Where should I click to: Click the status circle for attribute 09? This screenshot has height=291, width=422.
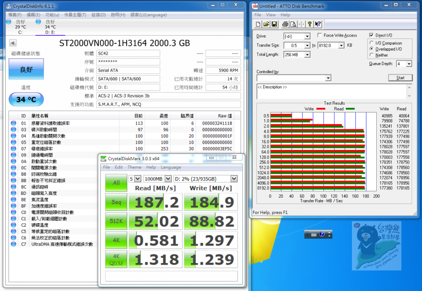click(x=14, y=155)
